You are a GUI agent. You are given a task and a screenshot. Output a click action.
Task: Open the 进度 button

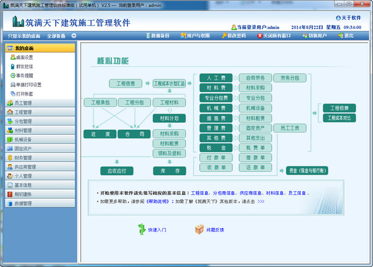click(x=100, y=134)
